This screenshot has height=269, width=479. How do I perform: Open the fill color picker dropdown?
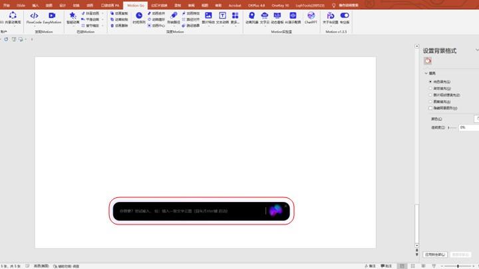476,119
